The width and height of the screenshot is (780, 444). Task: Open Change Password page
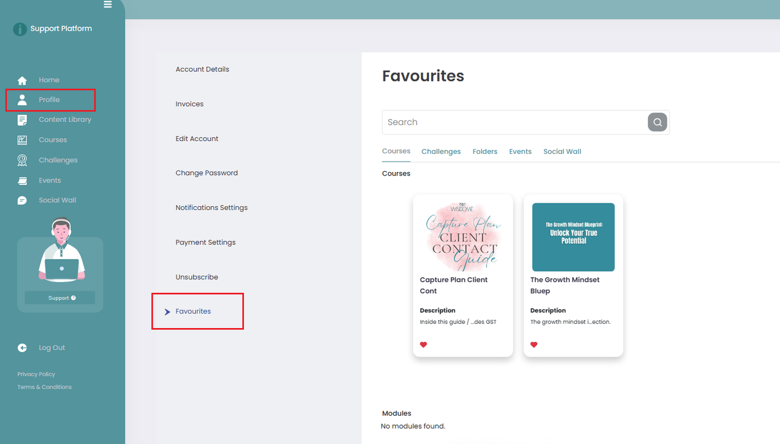pyautogui.click(x=207, y=173)
